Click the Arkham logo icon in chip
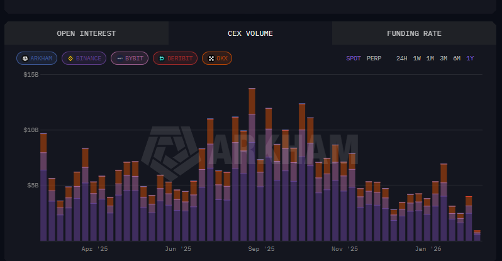Viewport: 502px width, 261px height. (25, 58)
